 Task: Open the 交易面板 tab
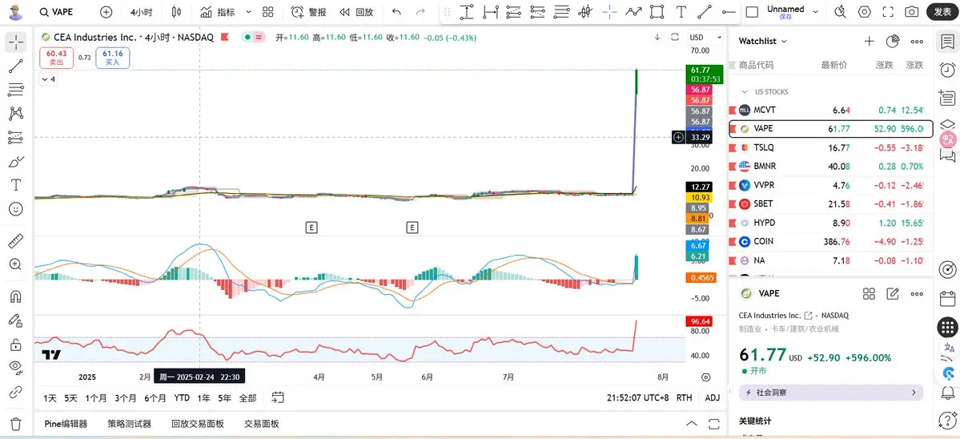click(262, 424)
